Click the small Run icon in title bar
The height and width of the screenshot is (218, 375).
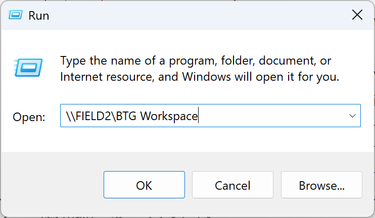(x=14, y=15)
